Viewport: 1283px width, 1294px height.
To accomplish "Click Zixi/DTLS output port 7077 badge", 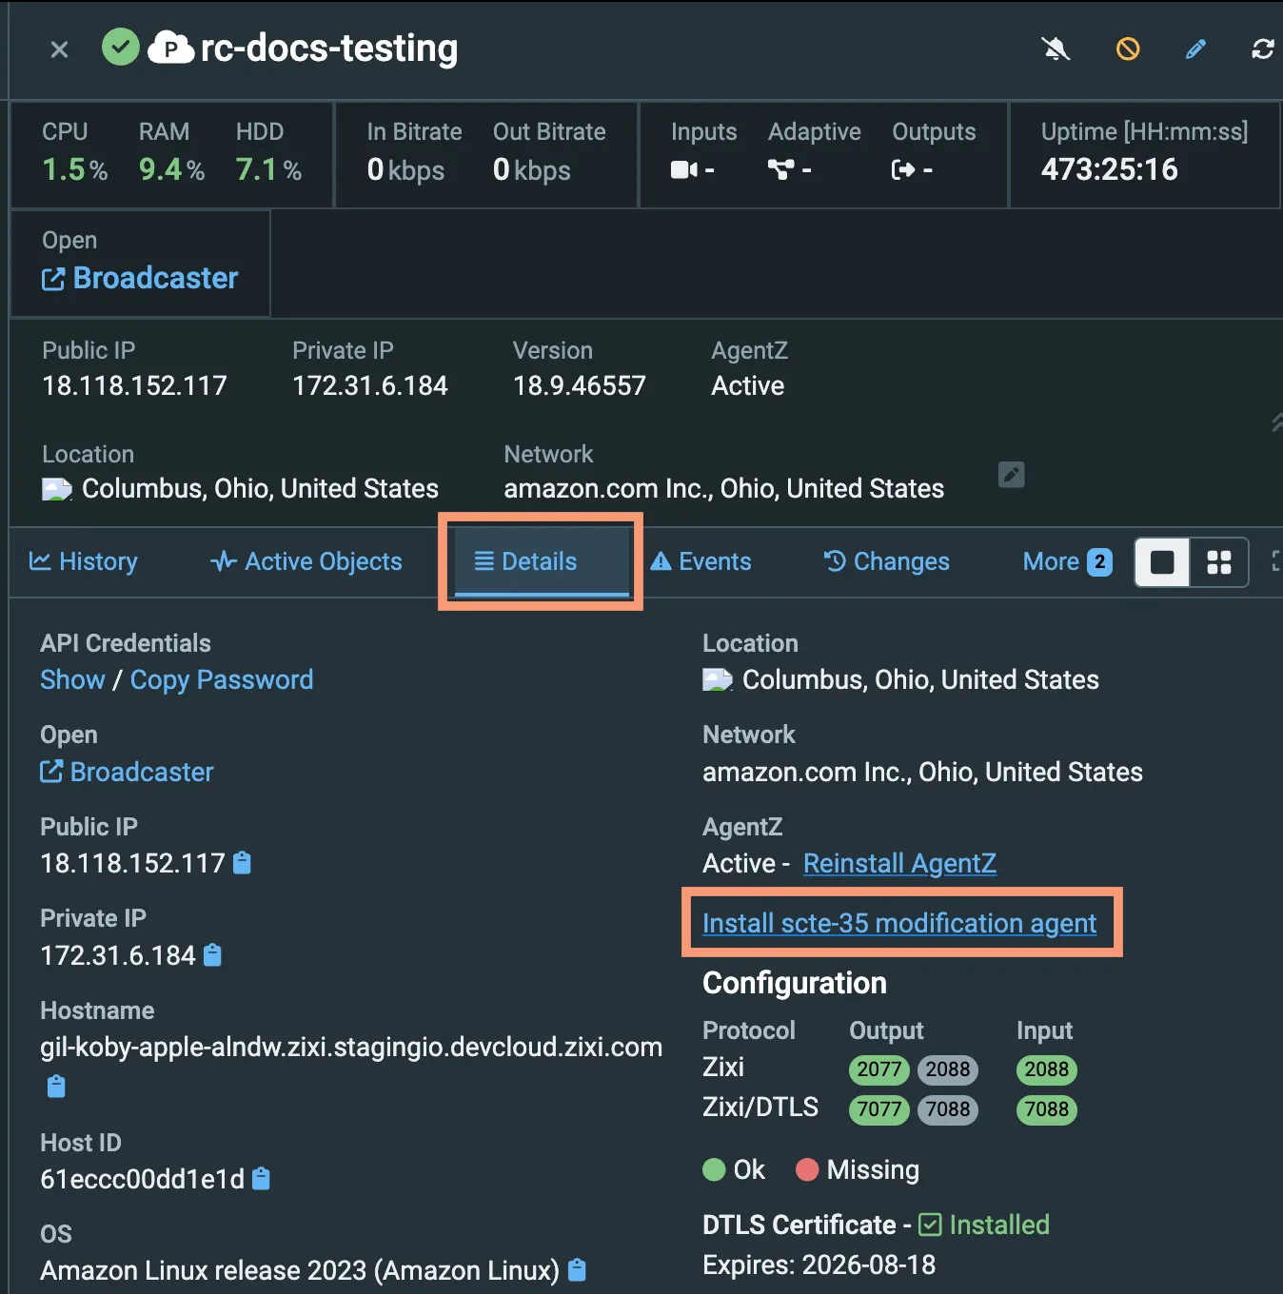I will click(879, 1109).
